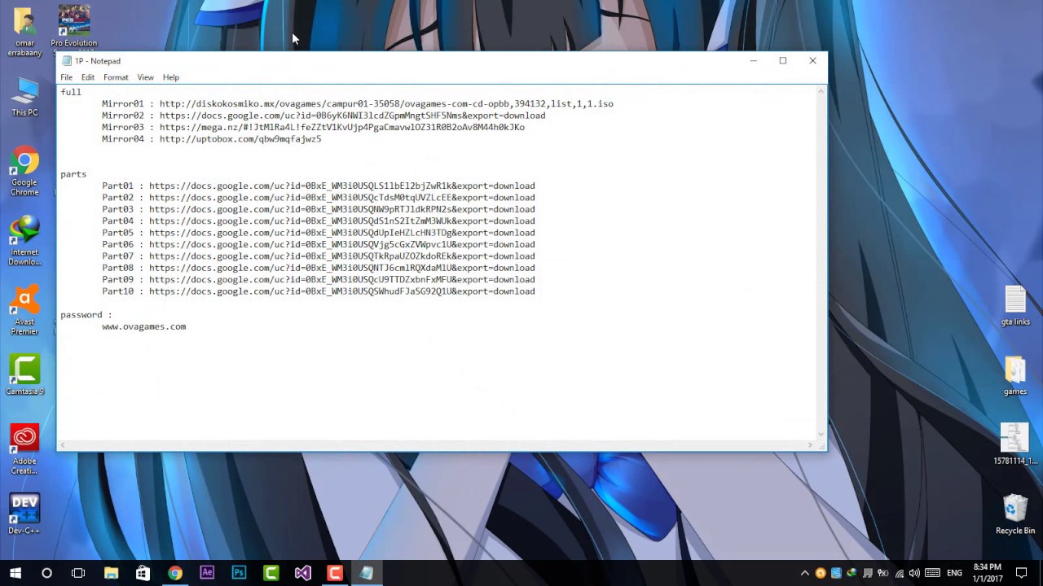The image size is (1043, 586).
Task: Click the www.ovagames.com password text
Action: click(x=144, y=326)
